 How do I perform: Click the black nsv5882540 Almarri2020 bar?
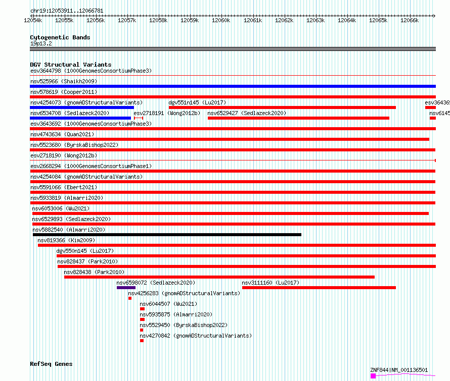point(167,235)
